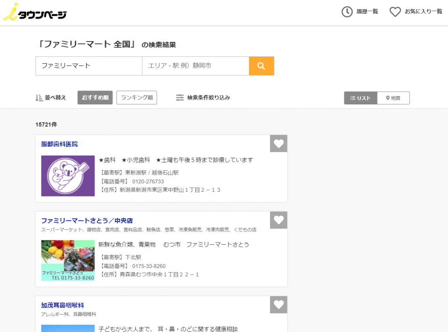This screenshot has width=448, height=332.
Task: Click phone number 0120-276733
Action: click(148, 181)
